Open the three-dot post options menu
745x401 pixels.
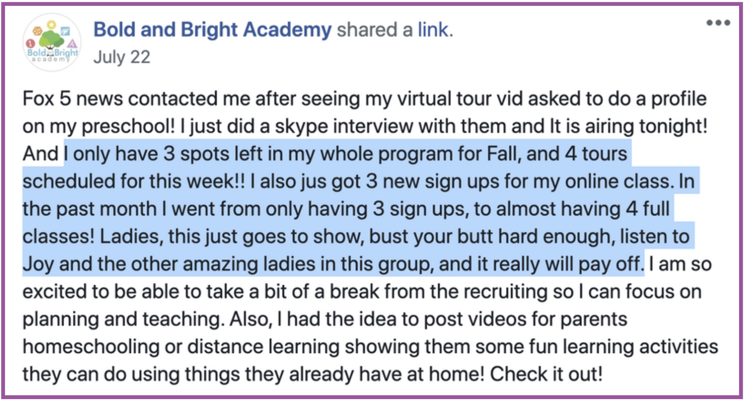(718, 22)
